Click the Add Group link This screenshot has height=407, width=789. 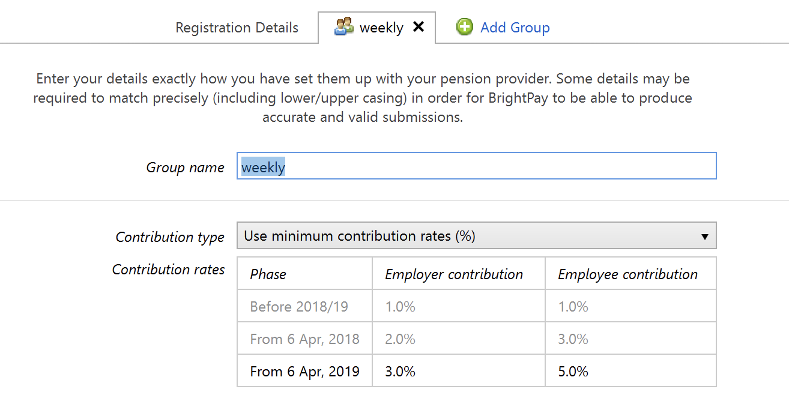[515, 28]
